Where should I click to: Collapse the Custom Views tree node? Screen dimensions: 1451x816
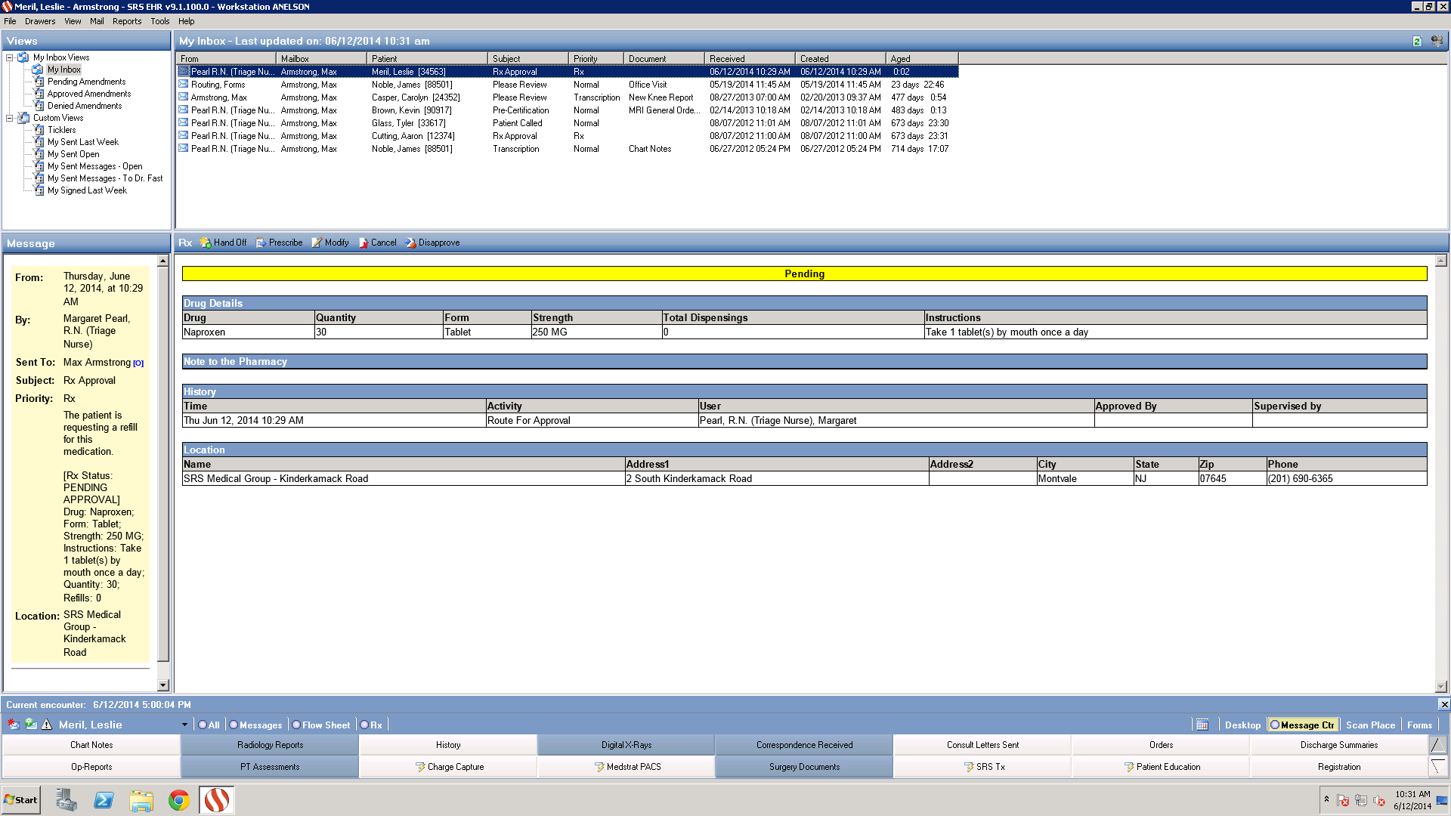pyautogui.click(x=9, y=118)
